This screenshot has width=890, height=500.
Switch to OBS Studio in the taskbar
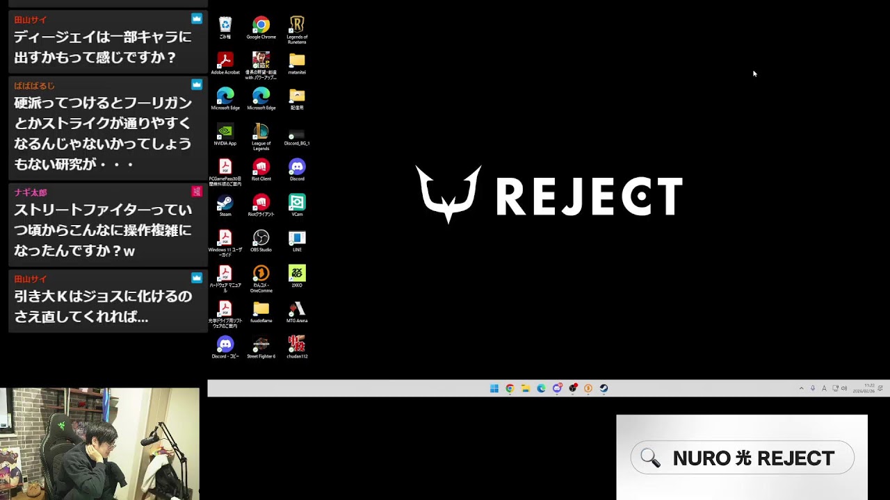[x=572, y=388]
